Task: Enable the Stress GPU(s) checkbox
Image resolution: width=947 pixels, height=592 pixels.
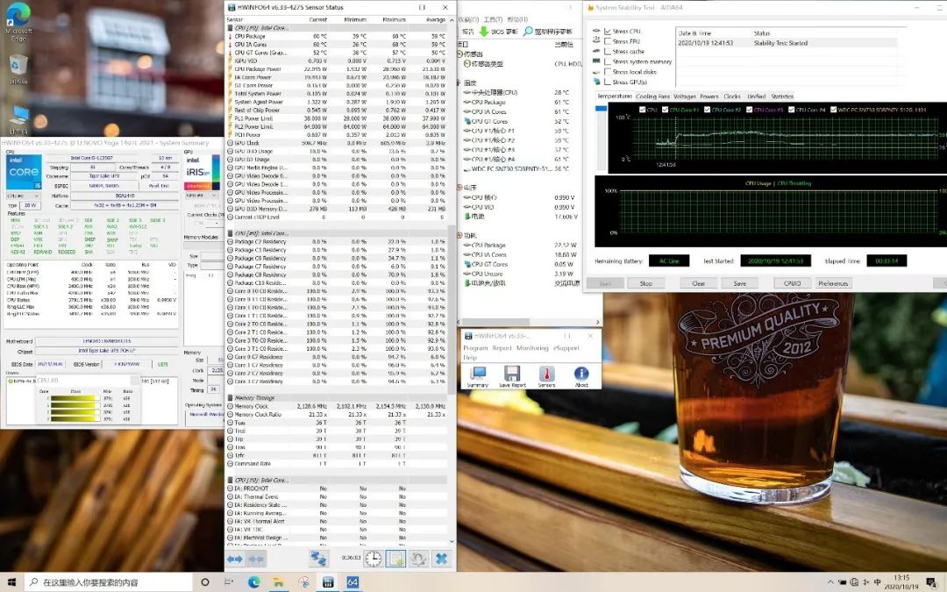Action: click(x=609, y=82)
